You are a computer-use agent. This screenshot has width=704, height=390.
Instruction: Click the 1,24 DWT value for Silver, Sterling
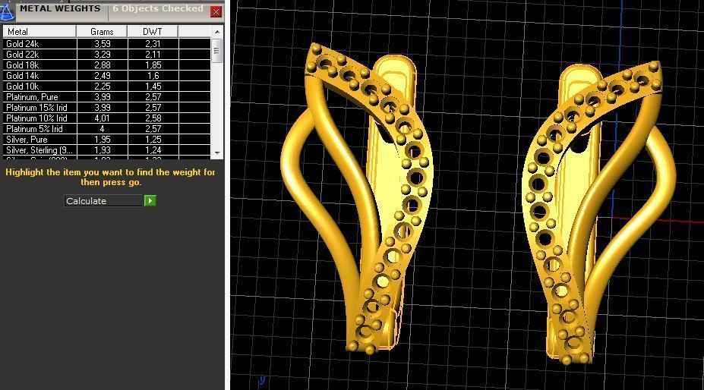coord(153,150)
